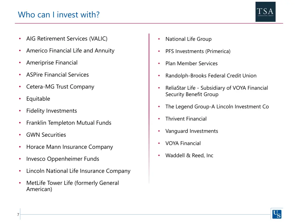
Task: Select the ASPire Financial Services item
Action: (57, 75)
